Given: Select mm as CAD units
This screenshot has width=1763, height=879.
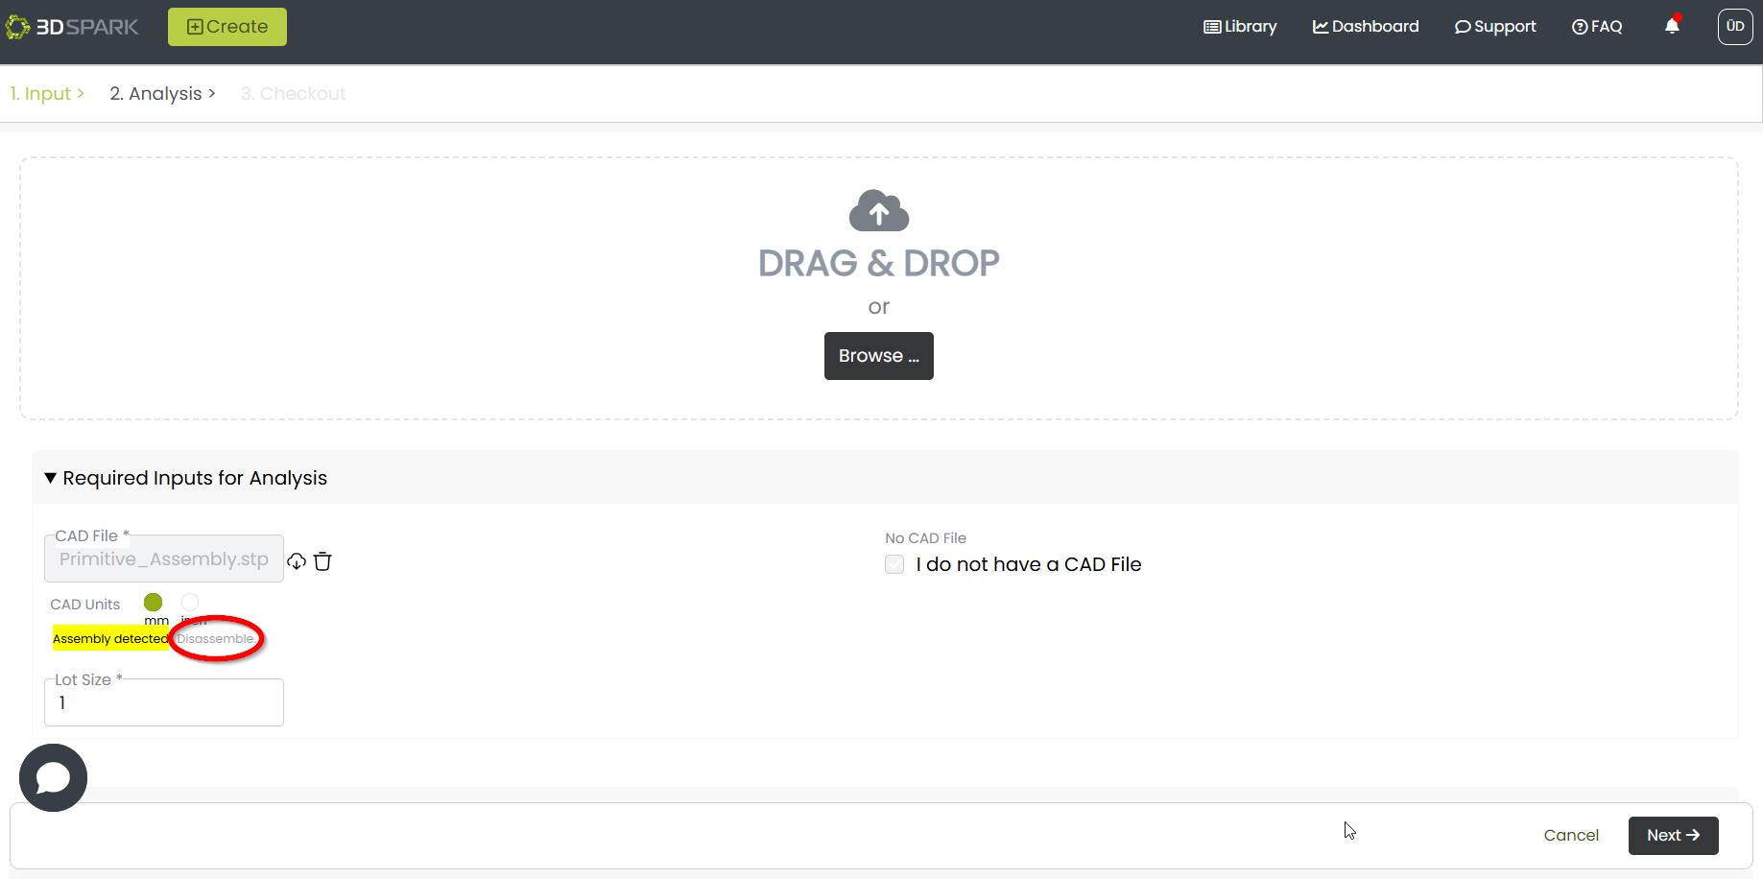Looking at the screenshot, I should pos(154,603).
